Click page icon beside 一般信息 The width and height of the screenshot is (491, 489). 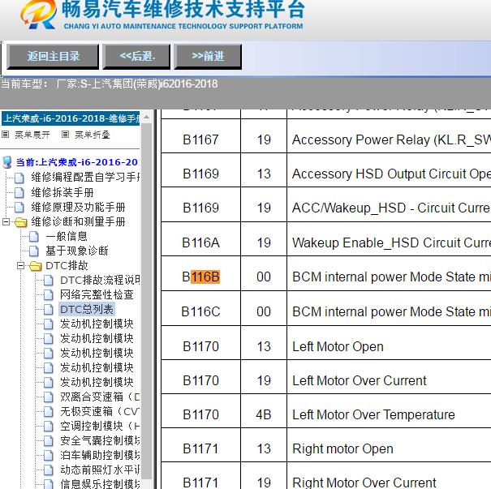pyautogui.click(x=34, y=237)
